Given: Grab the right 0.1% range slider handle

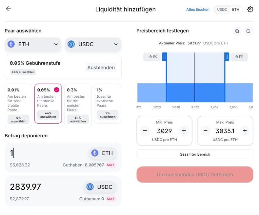Looking at the screenshot, I should (227, 57).
